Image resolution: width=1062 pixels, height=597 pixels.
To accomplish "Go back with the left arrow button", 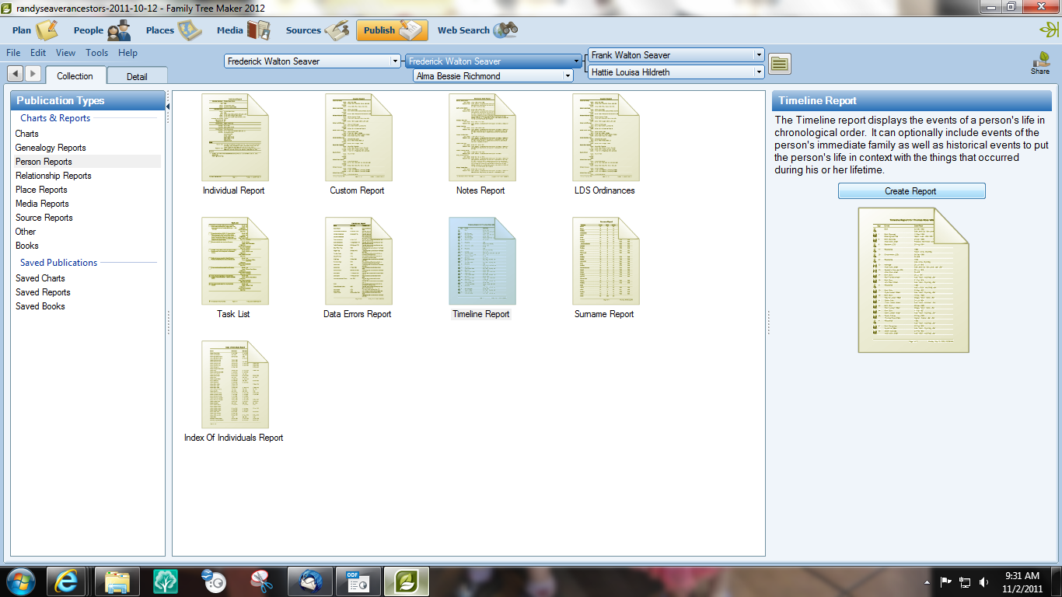I will coord(15,73).
